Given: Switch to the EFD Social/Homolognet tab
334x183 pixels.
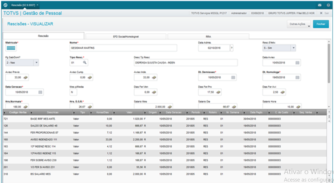Looking at the screenshot, I should click(126, 37).
